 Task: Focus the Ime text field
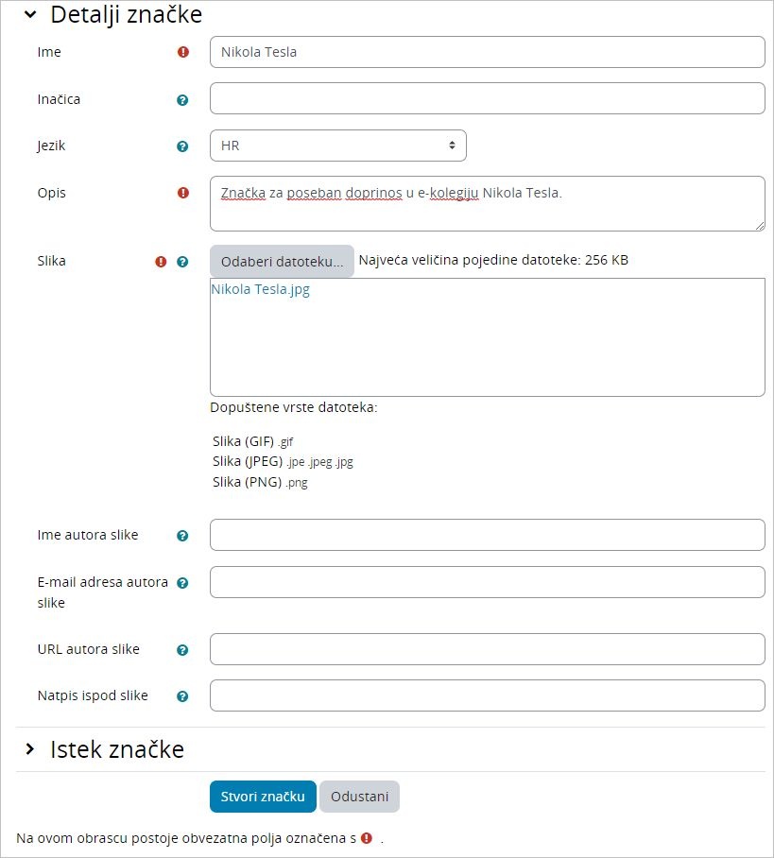[487, 52]
